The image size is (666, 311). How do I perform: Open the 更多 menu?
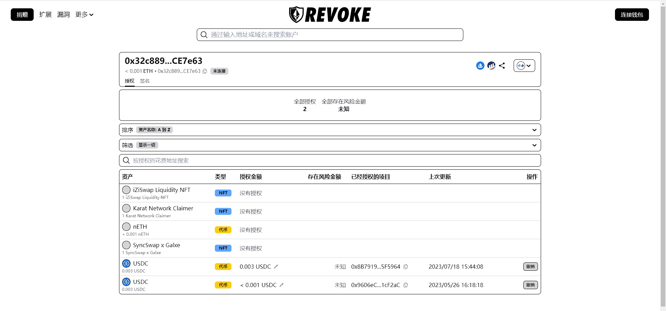[84, 15]
